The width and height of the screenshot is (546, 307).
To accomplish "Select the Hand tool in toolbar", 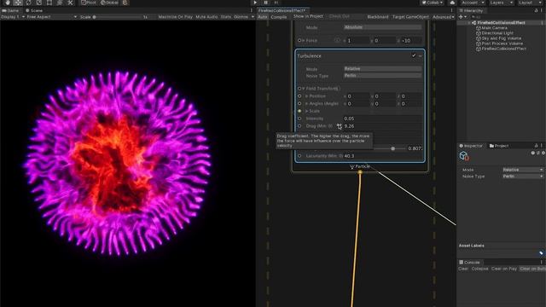I will (x=8, y=3).
